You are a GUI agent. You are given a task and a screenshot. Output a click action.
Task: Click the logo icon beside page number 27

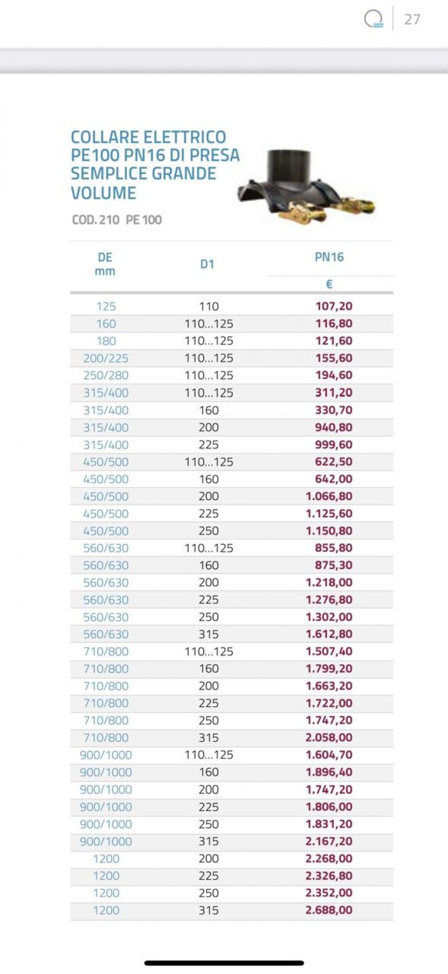pyautogui.click(x=374, y=19)
